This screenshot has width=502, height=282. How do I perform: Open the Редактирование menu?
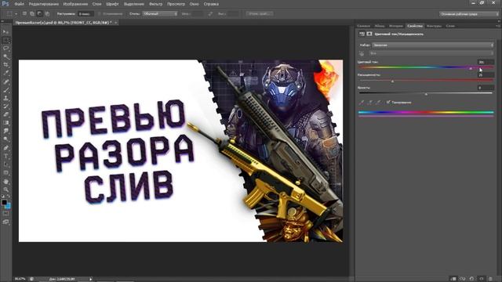click(x=44, y=4)
